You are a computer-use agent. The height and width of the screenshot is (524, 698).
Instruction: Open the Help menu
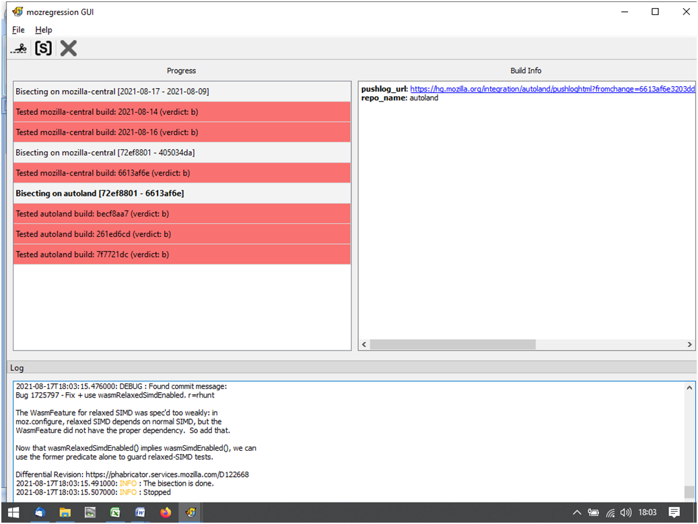(43, 30)
